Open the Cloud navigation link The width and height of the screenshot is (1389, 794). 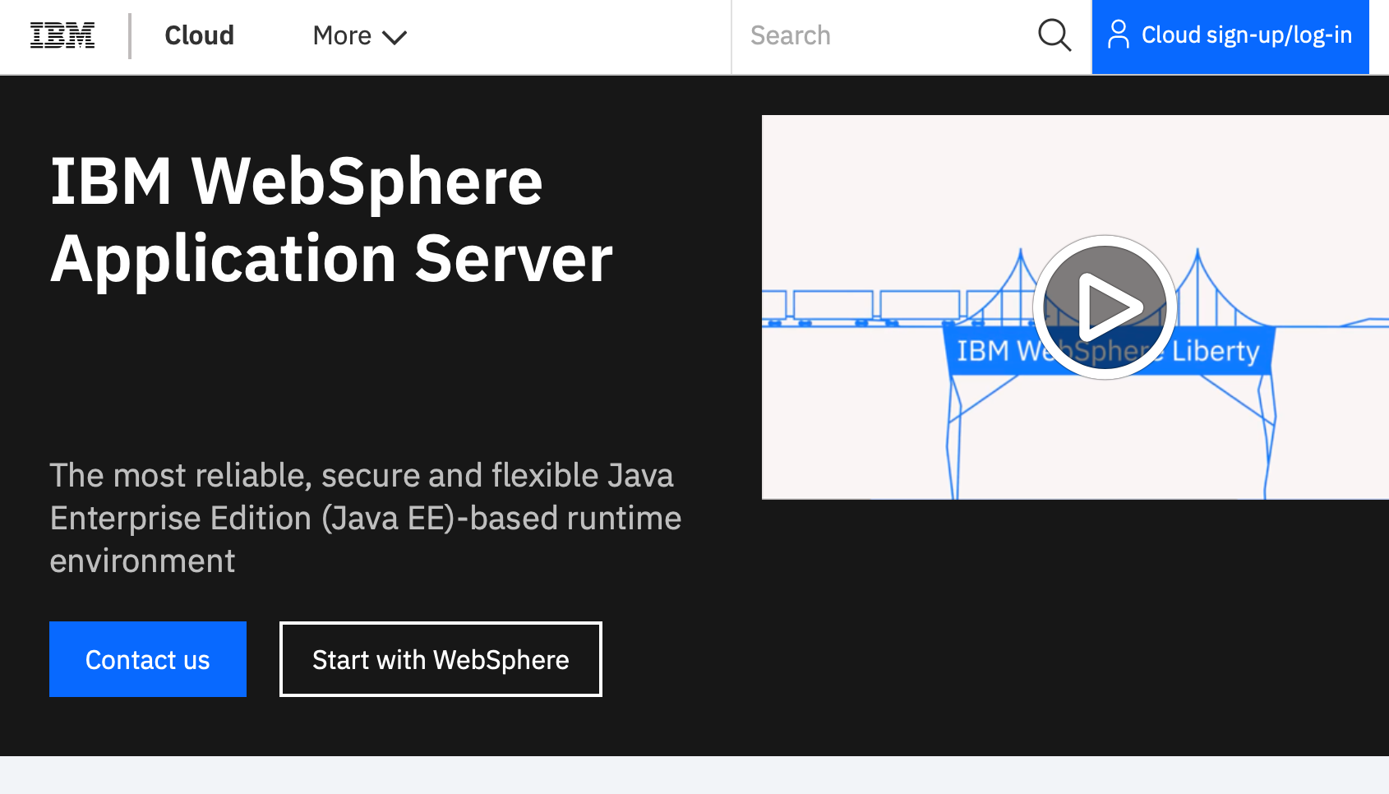pyautogui.click(x=199, y=35)
